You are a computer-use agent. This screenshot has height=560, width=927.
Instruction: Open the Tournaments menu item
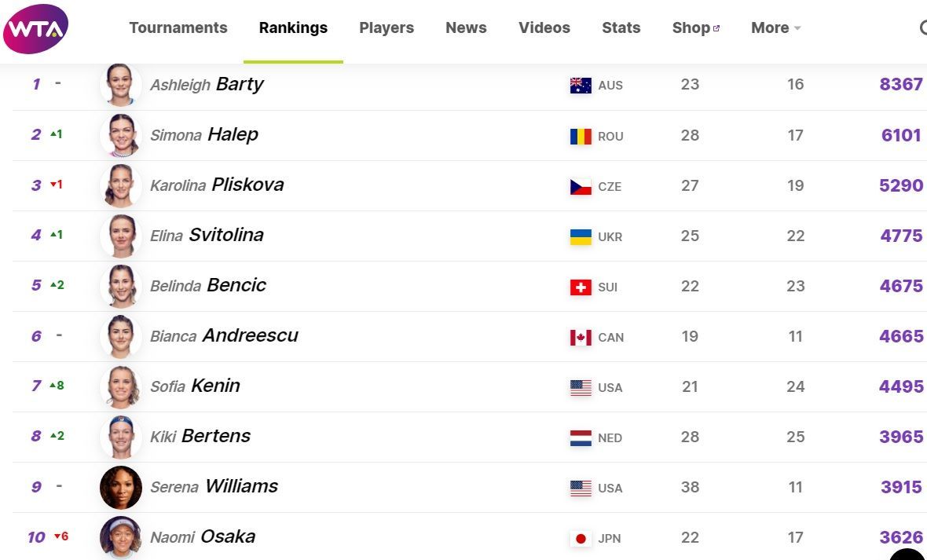[x=178, y=28]
